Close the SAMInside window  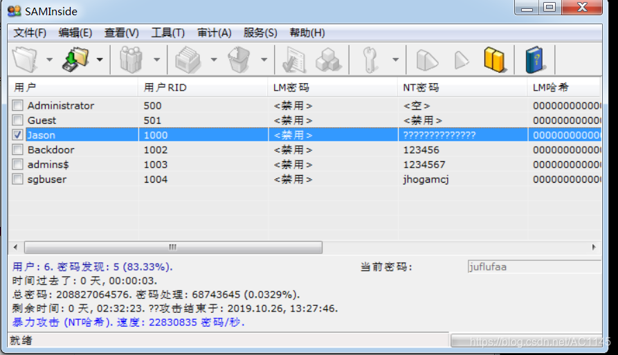click(582, 8)
